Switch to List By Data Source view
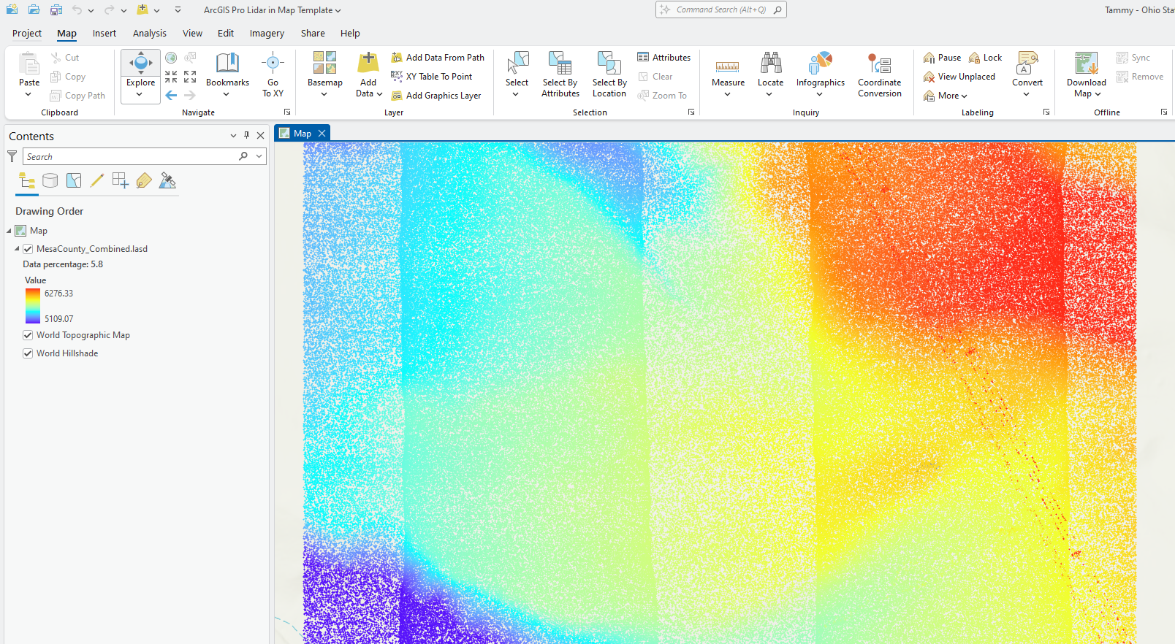The width and height of the screenshot is (1175, 644). coord(50,181)
